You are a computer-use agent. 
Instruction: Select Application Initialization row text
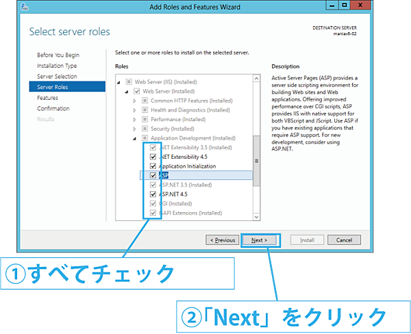pos(188,166)
